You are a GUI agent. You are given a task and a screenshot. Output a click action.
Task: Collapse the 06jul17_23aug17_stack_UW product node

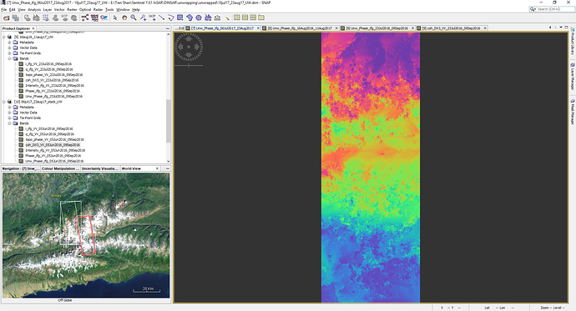4,102
